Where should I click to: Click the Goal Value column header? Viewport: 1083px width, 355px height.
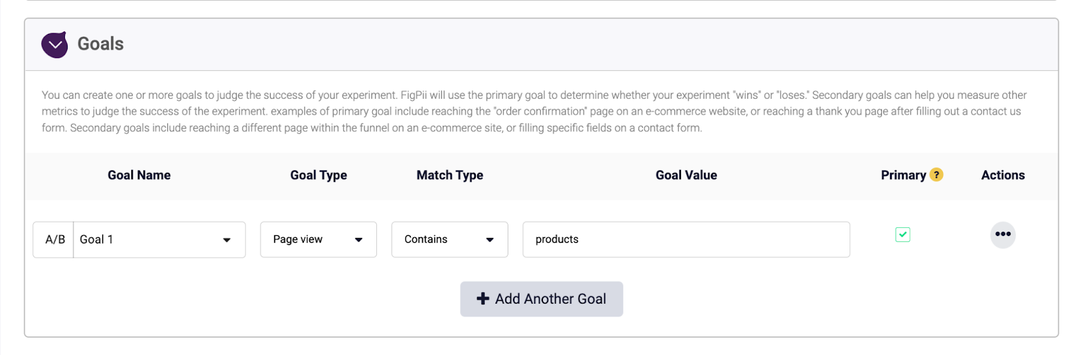pyautogui.click(x=686, y=175)
